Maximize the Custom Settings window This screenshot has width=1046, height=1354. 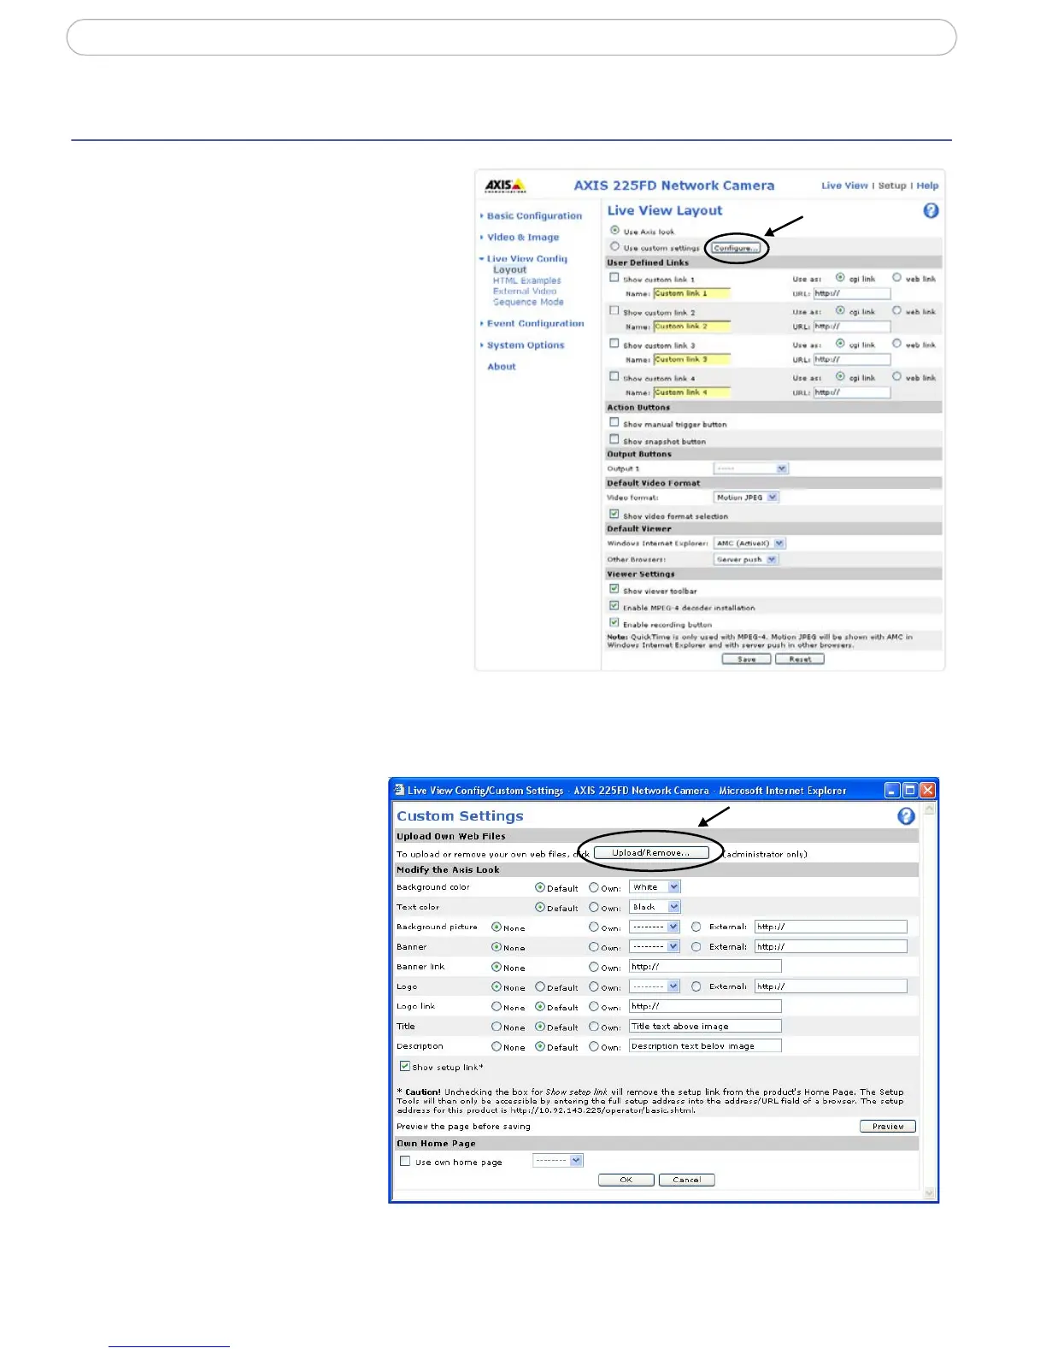click(x=910, y=791)
